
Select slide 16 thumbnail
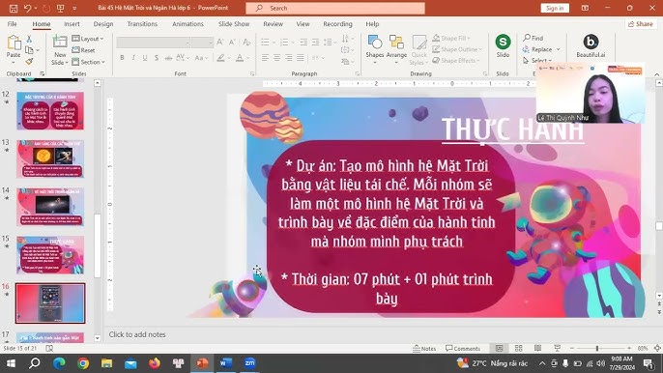pyautogui.click(x=50, y=303)
